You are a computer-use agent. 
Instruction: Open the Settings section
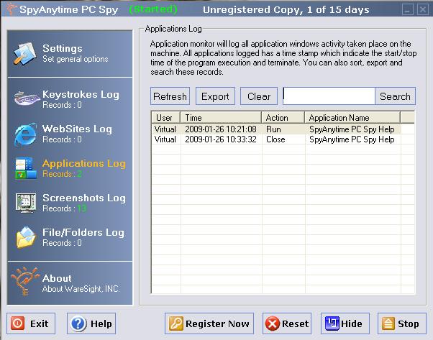[x=70, y=53]
